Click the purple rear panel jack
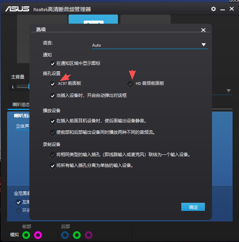Screen dimensions: 239x242 [88, 235]
